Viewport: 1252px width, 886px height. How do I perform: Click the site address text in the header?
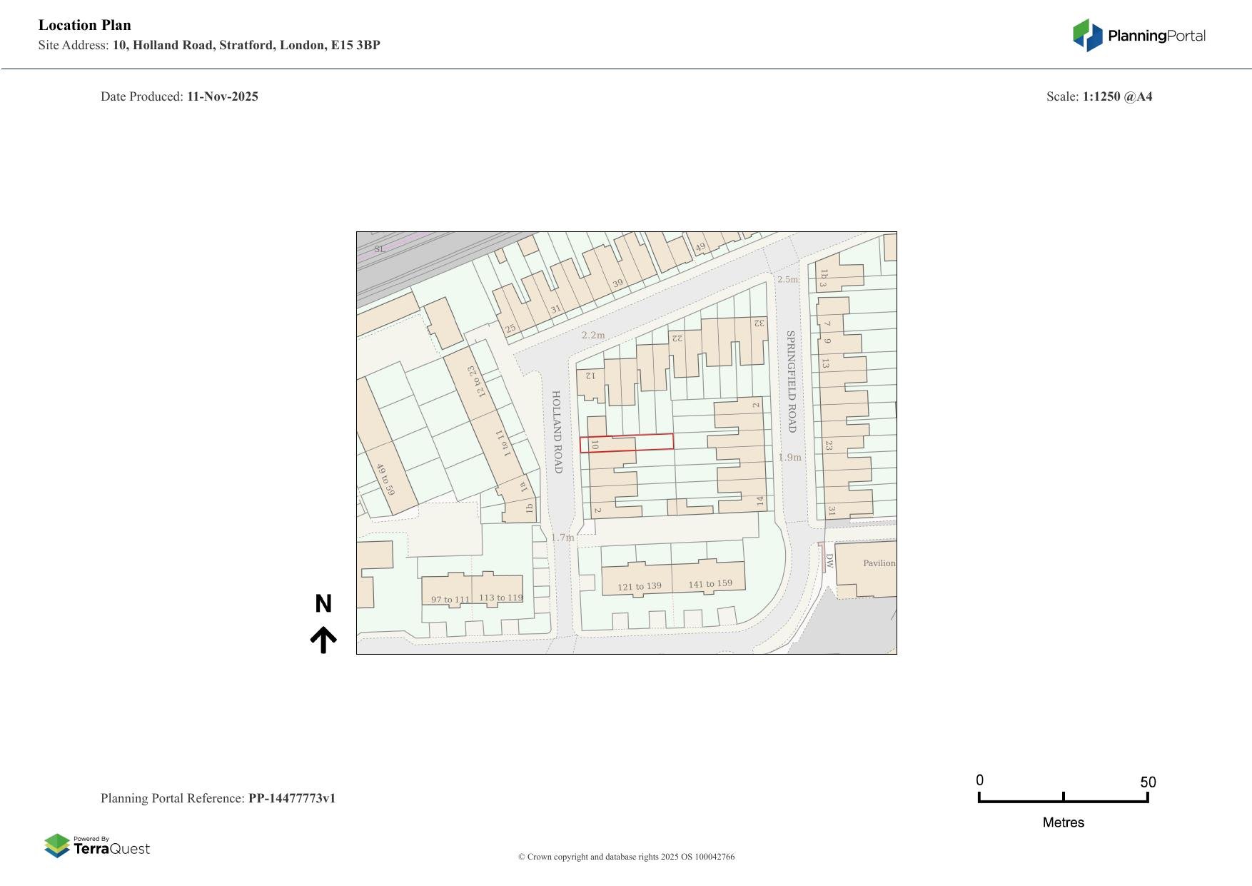point(209,45)
